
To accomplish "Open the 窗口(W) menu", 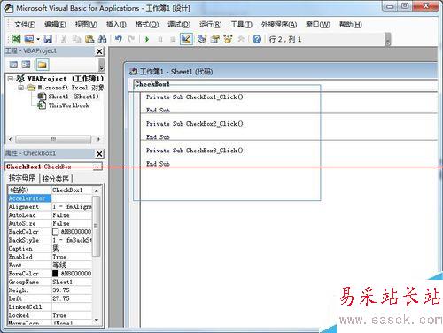I will [x=318, y=25].
